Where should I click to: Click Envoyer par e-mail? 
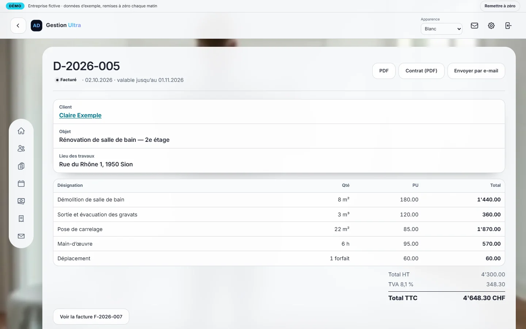click(476, 71)
